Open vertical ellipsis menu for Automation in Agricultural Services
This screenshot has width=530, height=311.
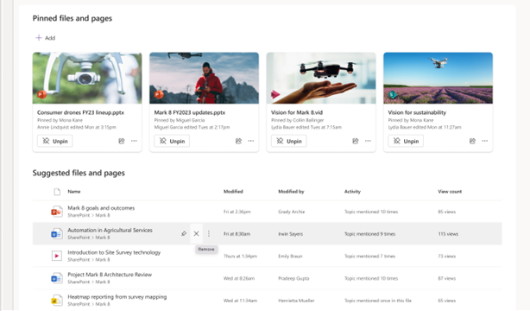tap(209, 233)
